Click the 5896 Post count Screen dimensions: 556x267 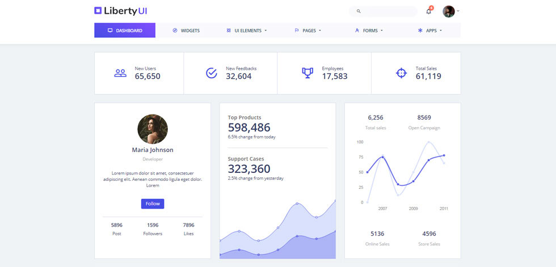coord(117,225)
